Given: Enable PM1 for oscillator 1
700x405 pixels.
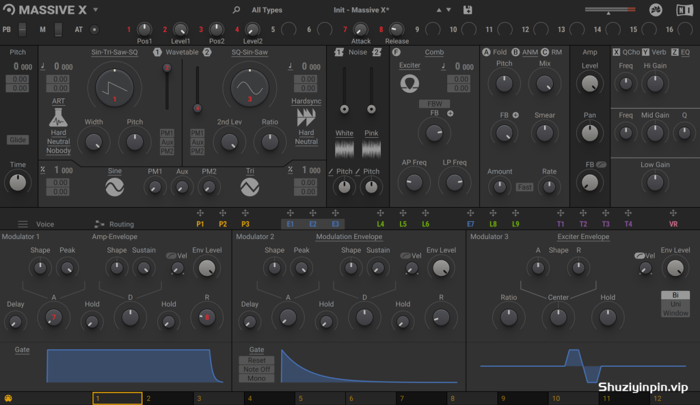Looking at the screenshot, I should pyautogui.click(x=167, y=133).
